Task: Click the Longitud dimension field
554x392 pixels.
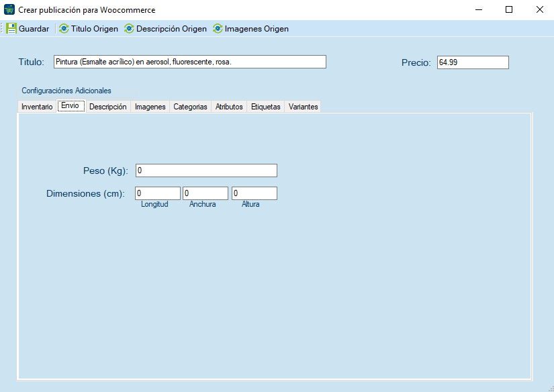Action: coord(158,193)
